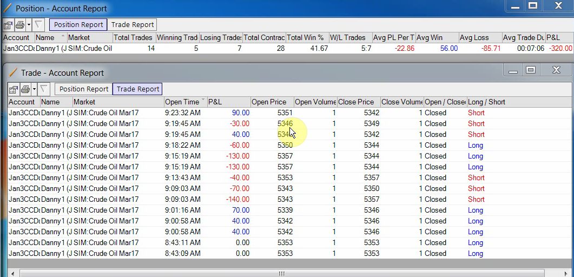Select Trade Report tab in Trade window
The height and width of the screenshot is (277, 574).
[x=137, y=89]
